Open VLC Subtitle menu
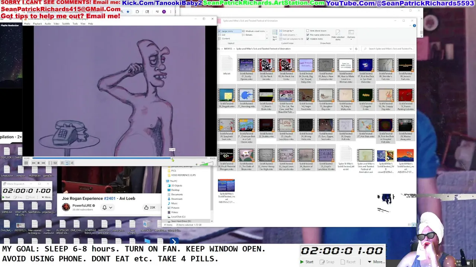Screen dimensions: 476x267 pos(66,24)
